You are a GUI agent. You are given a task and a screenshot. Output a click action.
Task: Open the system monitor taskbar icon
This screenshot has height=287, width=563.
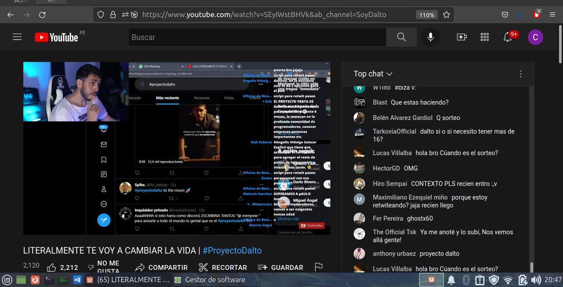(63, 279)
